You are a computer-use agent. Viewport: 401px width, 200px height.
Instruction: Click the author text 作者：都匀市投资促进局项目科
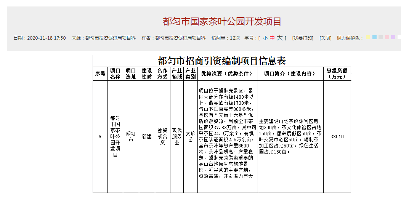click(x=174, y=38)
